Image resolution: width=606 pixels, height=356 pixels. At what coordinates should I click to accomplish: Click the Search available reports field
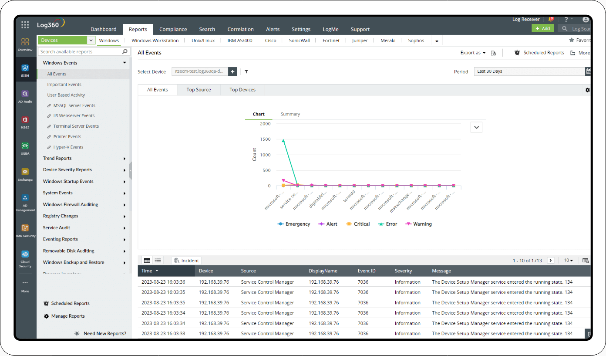(80, 51)
